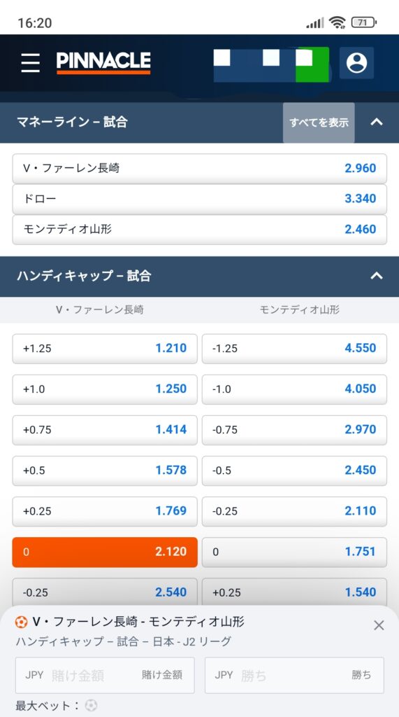Open the user account profile icon
Screen dimensions: 399x717
[x=356, y=62]
